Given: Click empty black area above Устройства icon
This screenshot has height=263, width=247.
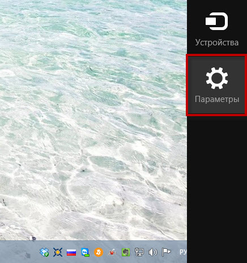Looking at the screenshot, I should 217,5.
